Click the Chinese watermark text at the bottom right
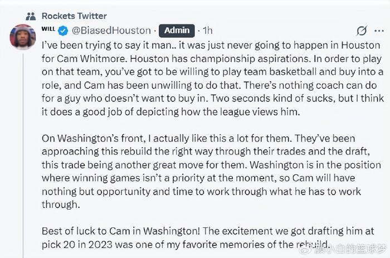Image resolution: width=390 pixels, height=258 pixels. [x=352, y=247]
